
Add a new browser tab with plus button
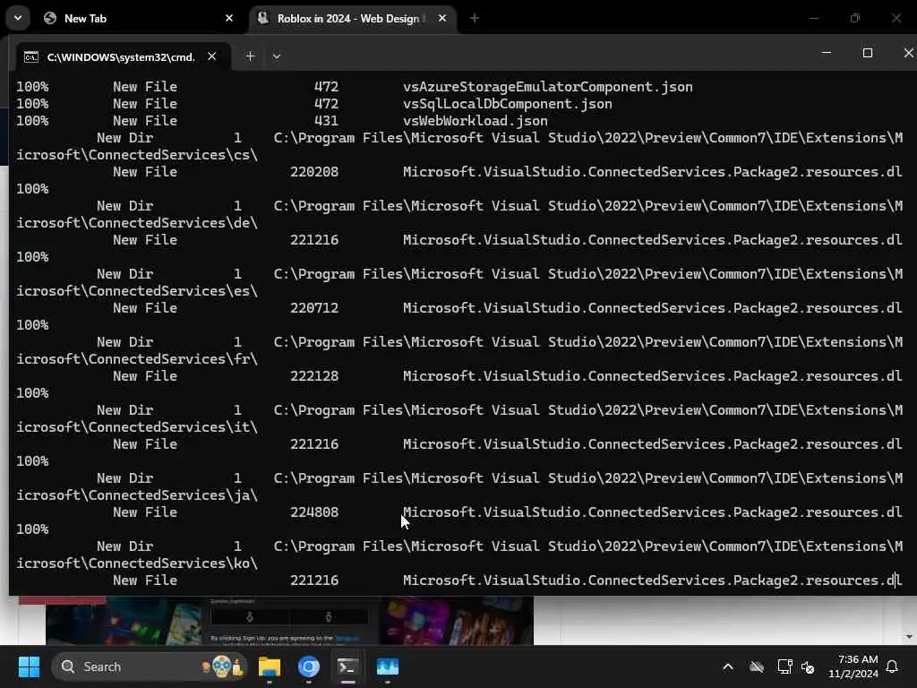click(475, 18)
